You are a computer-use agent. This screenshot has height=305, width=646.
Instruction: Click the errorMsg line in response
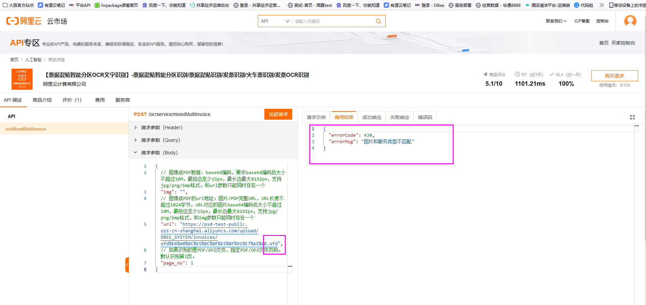[371, 142]
